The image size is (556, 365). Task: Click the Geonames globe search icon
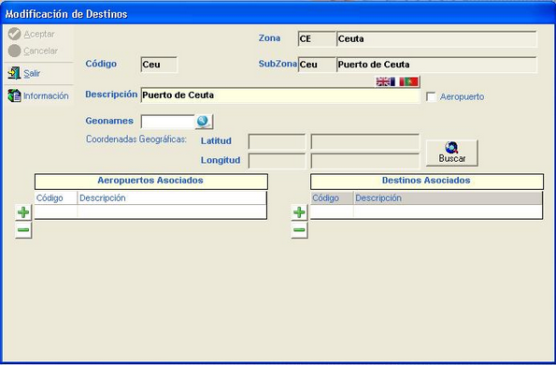tap(203, 122)
